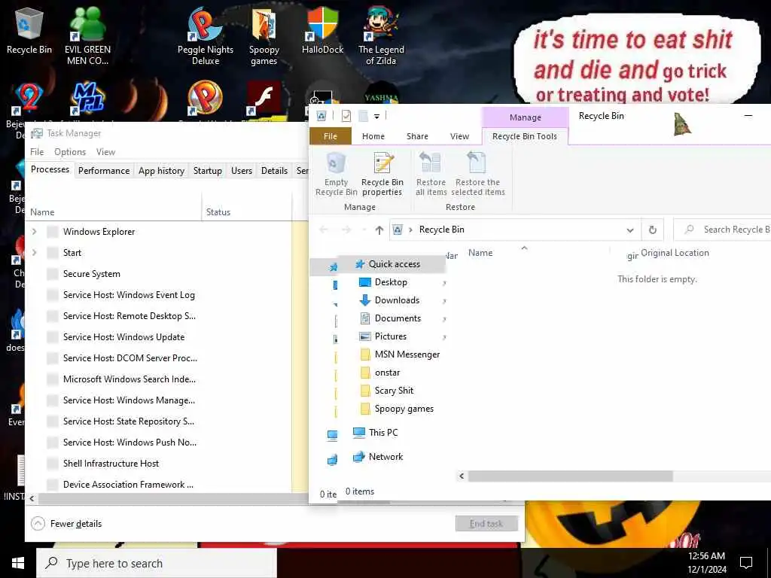Open the Flash Player desktop icon
Viewport: 771px width, 578px height.
click(264, 99)
